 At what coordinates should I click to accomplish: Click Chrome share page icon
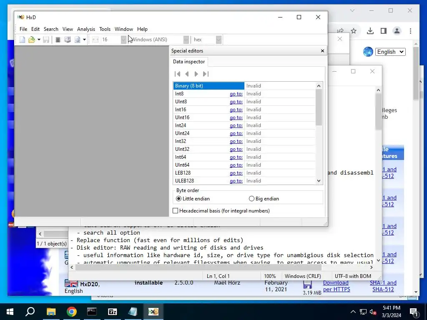tap(340, 31)
